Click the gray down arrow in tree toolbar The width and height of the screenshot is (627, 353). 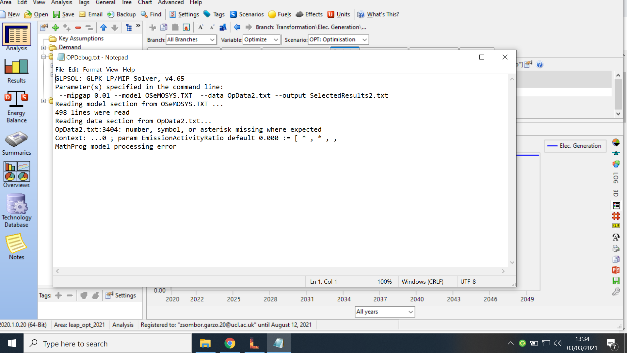[115, 27]
